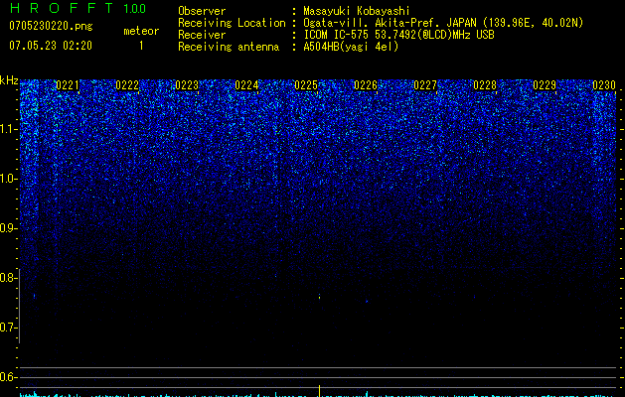Screen dimensions: 625x397
Task: Click the 'Receiver' field label
Action: 202,35
